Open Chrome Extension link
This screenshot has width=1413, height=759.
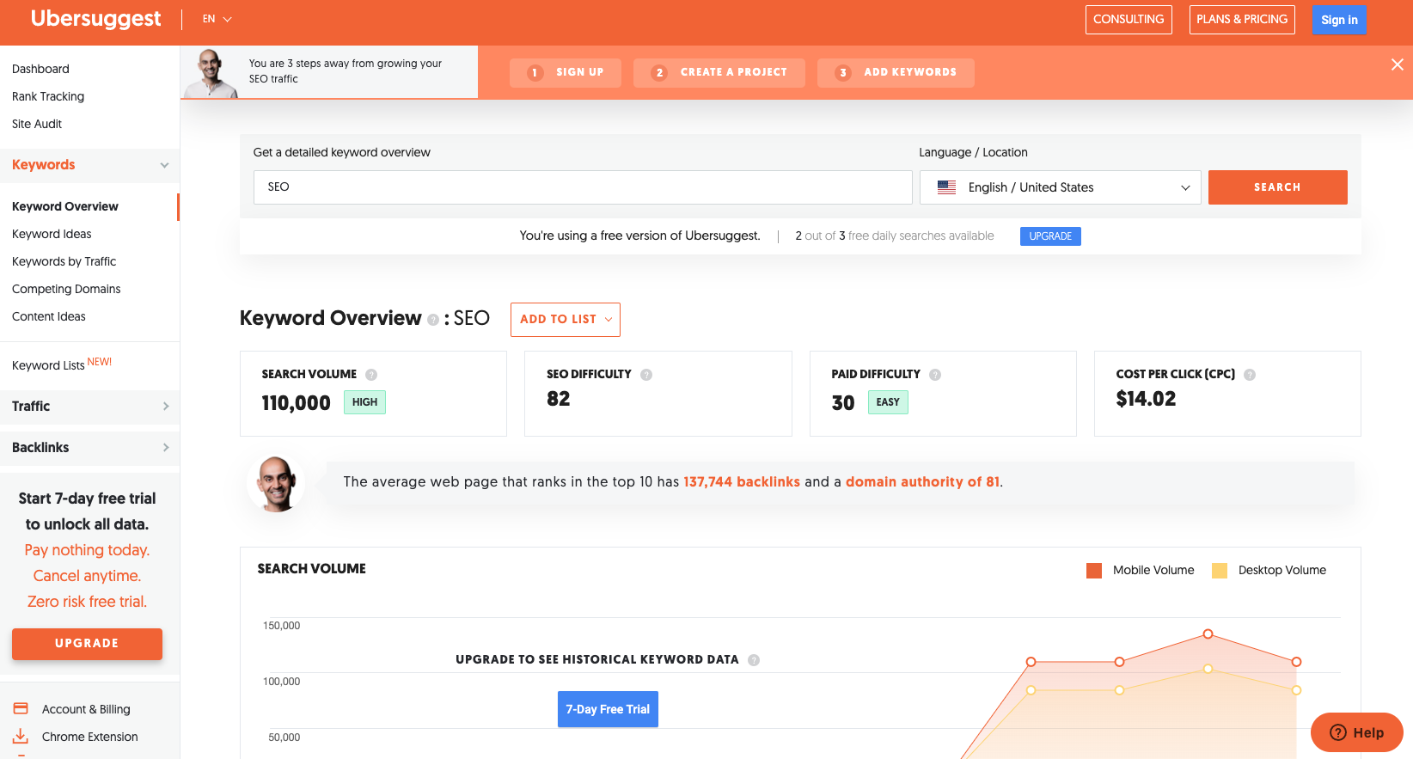point(89,737)
